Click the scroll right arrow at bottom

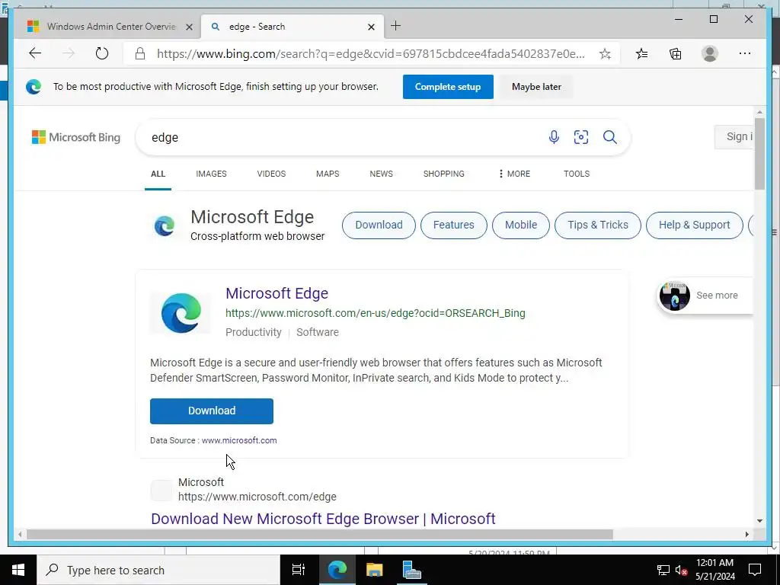746,534
